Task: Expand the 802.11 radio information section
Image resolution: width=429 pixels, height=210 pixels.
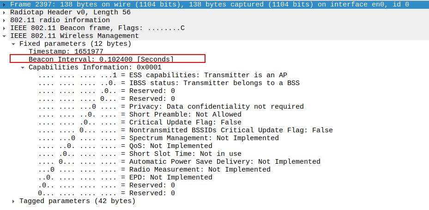Action: [5, 20]
